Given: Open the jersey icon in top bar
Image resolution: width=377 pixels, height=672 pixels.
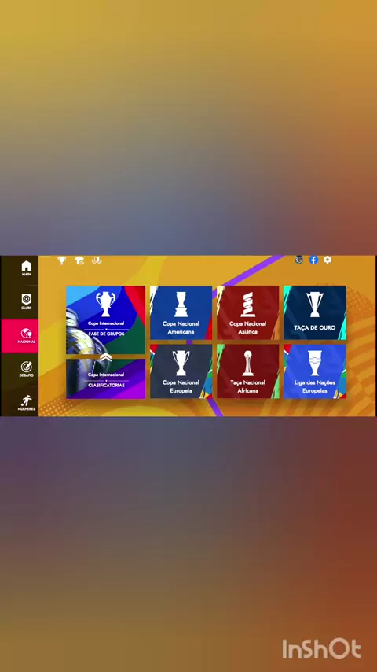Looking at the screenshot, I should coord(79,260).
